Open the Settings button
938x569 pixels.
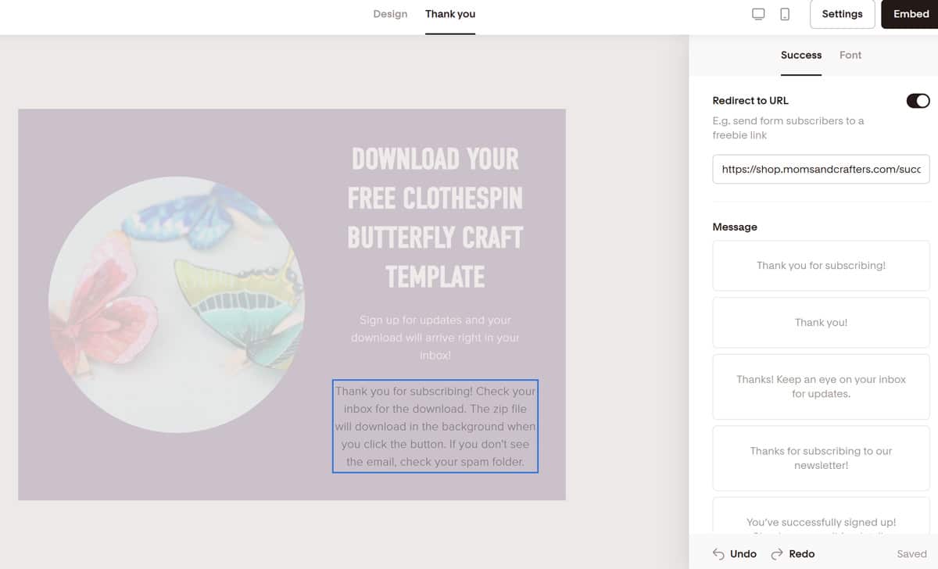(x=842, y=14)
